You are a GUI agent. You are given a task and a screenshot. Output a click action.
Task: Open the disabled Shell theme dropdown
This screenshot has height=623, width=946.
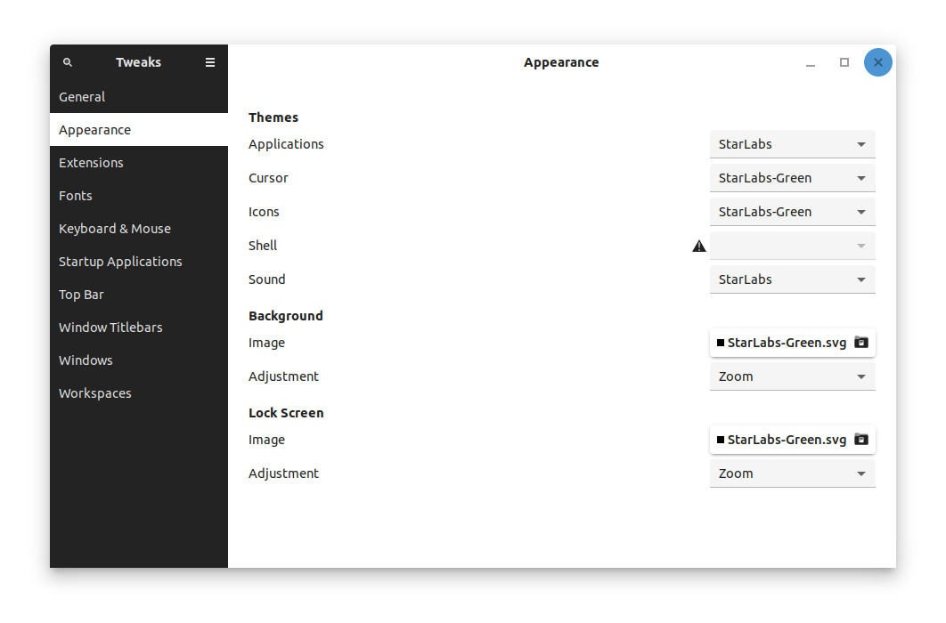pos(792,246)
